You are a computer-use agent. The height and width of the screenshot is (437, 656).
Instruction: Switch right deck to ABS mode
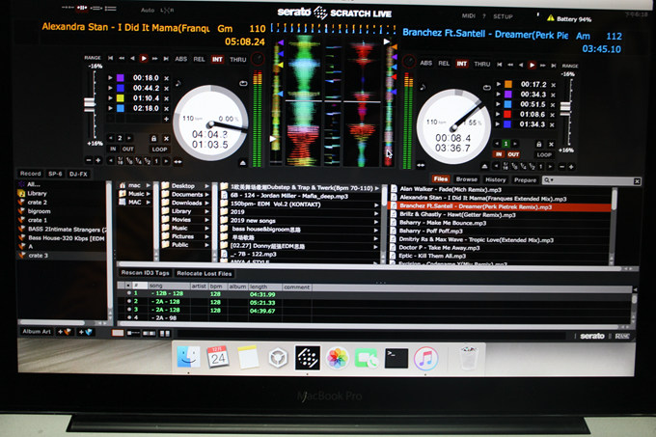[425, 63]
